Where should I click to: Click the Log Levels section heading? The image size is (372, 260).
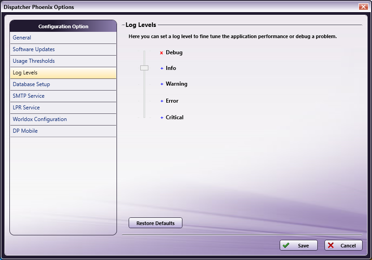(x=141, y=25)
